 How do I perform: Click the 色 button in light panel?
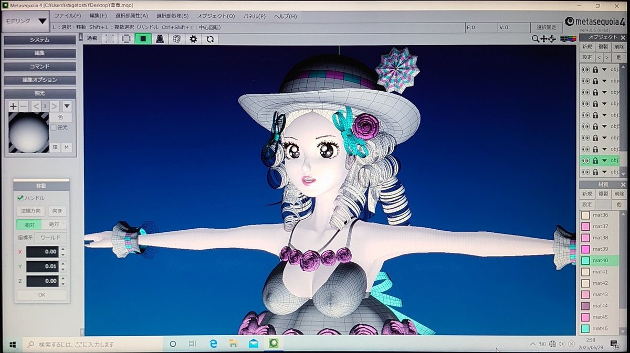pyautogui.click(x=61, y=117)
